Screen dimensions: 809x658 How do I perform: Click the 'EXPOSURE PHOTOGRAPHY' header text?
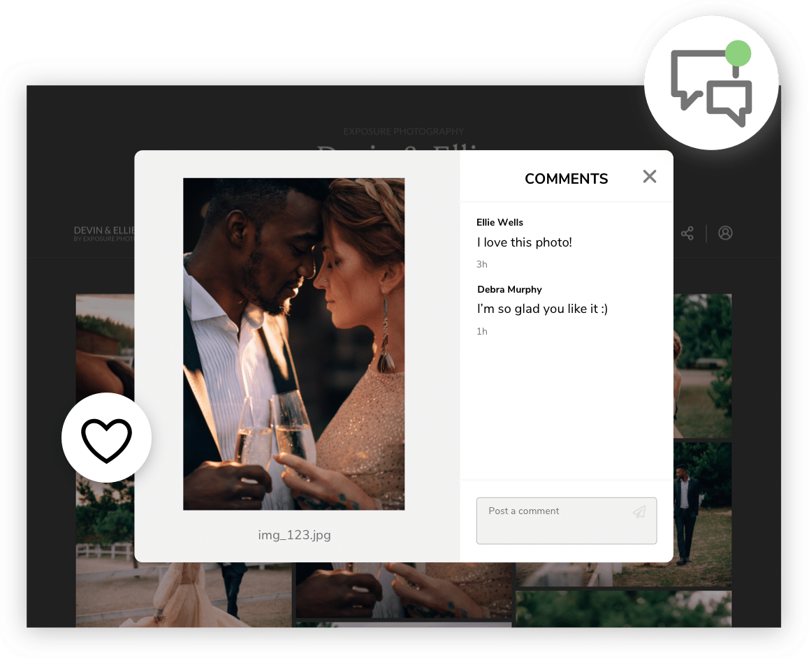pos(403,131)
